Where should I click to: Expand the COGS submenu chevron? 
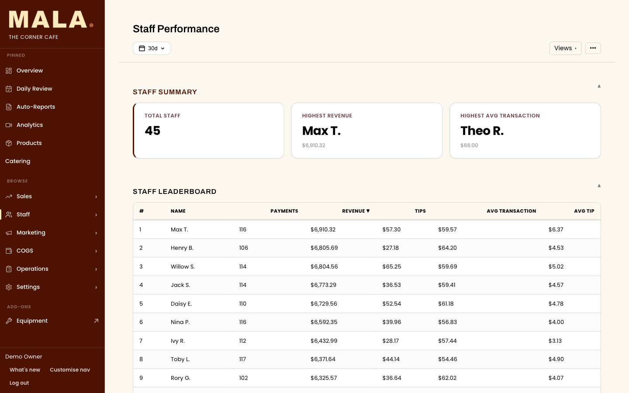[x=96, y=251]
